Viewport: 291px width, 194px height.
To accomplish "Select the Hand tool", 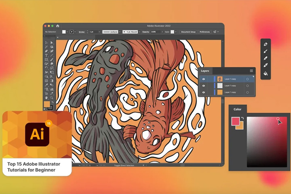I will pyautogui.click(x=46, y=97).
